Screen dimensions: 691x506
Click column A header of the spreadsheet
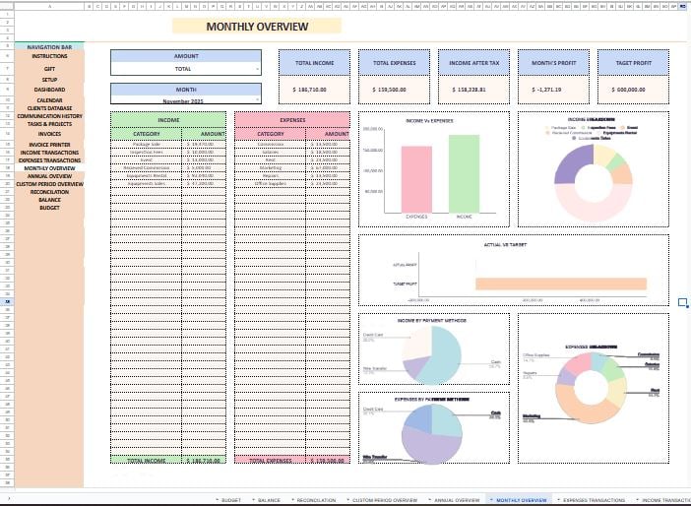[49, 6]
